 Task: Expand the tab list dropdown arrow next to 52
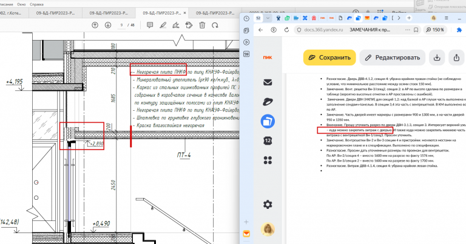[268, 18]
